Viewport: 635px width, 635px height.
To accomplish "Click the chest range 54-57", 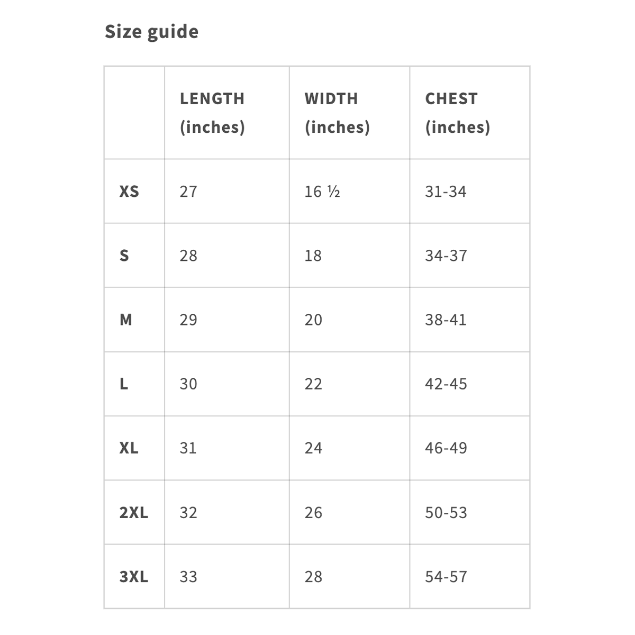I will (446, 576).
